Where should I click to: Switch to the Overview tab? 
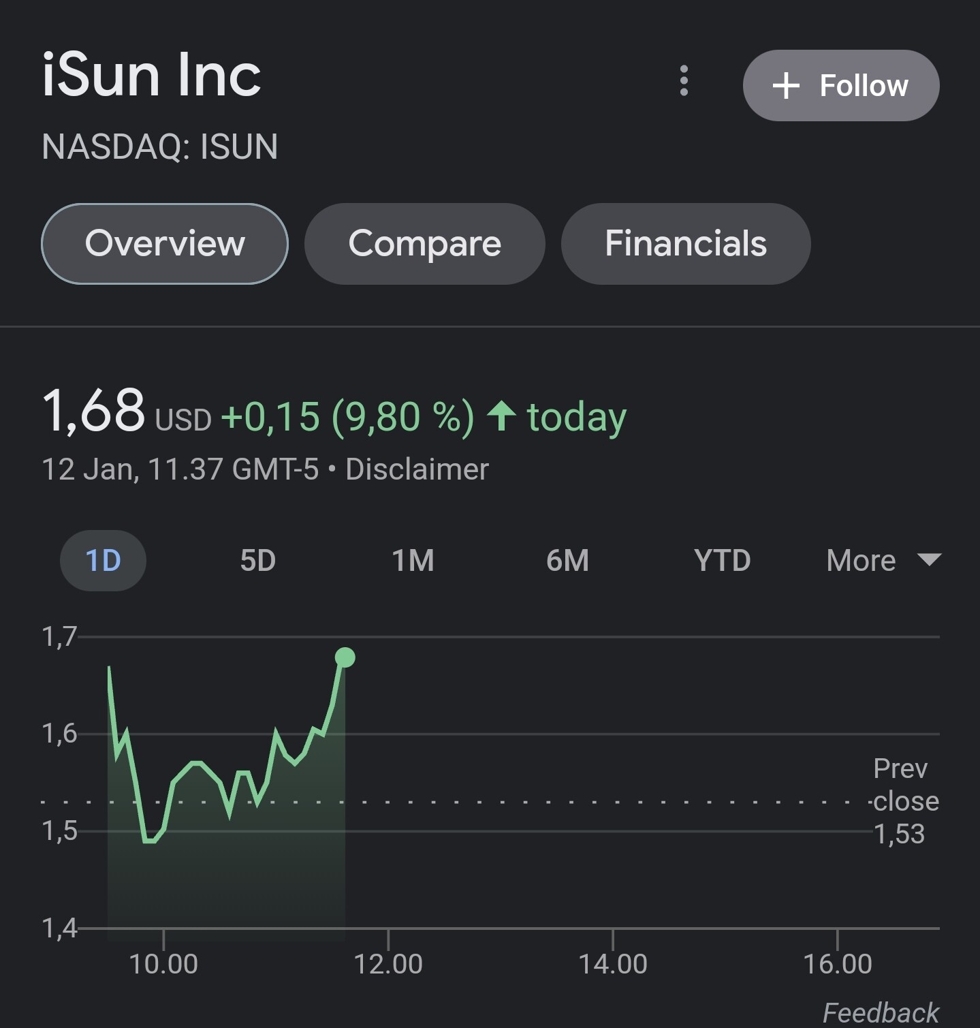[165, 244]
